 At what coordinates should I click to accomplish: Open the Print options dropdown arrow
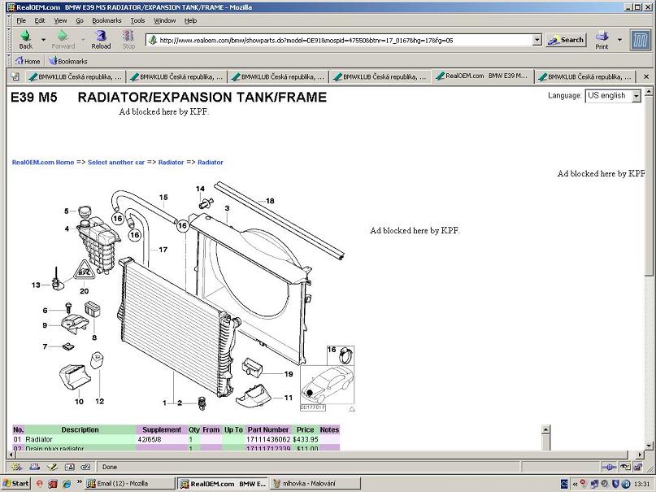(619, 40)
